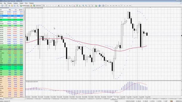The width and height of the screenshot is (182, 102).
Task: Click the MACD indicator label in subwindow
Action: (32, 82)
